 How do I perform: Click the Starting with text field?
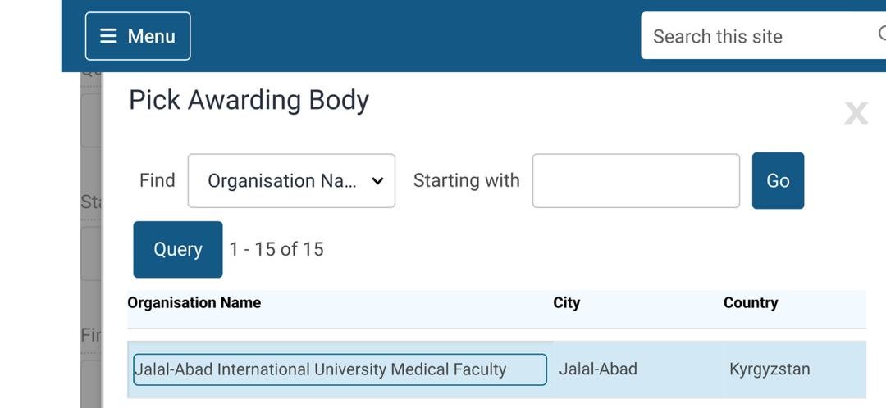[636, 181]
